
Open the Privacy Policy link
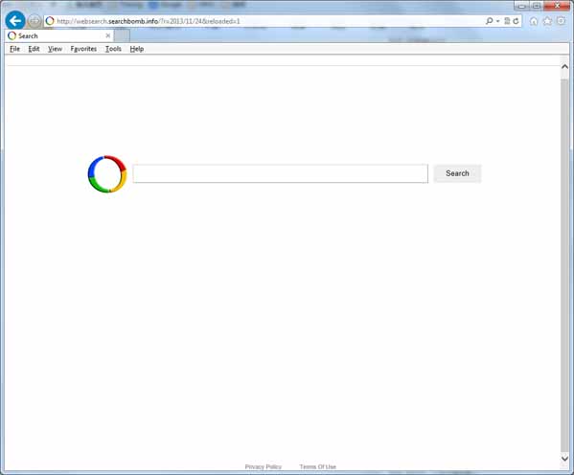point(264,466)
